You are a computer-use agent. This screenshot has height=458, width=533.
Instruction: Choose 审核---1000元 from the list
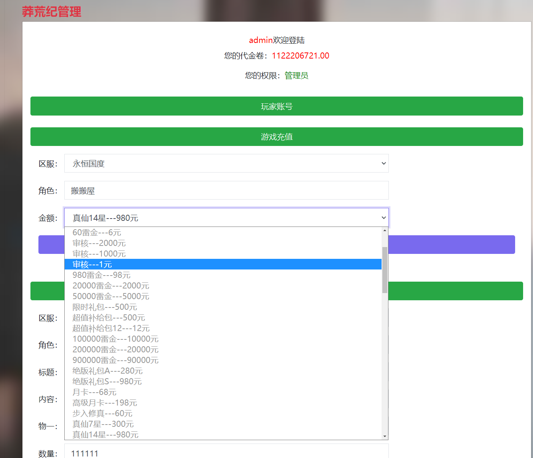point(99,254)
